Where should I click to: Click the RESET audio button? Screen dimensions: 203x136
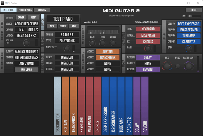point(34,17)
